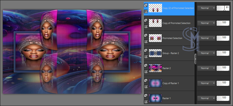This screenshot has height=106, width=233.
Task: Click the layers panel splitter collapse handle
Action: click(195, 59)
